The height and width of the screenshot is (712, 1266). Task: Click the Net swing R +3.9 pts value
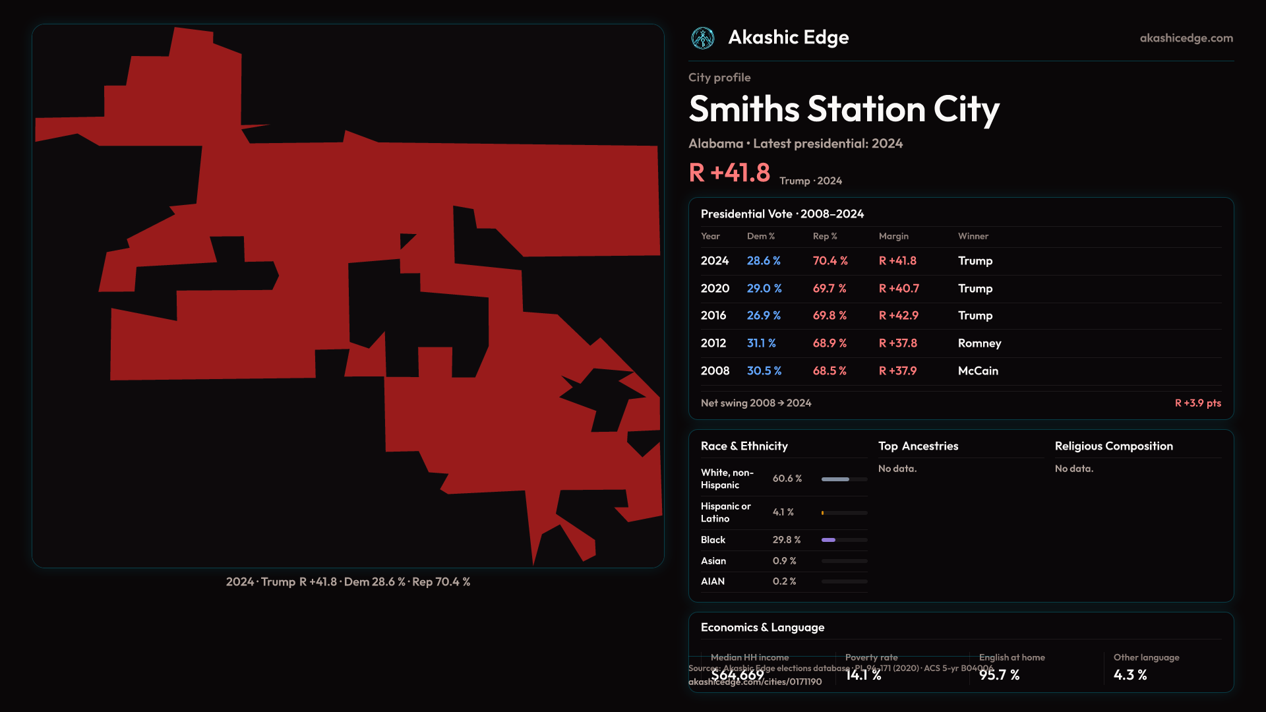(1197, 403)
